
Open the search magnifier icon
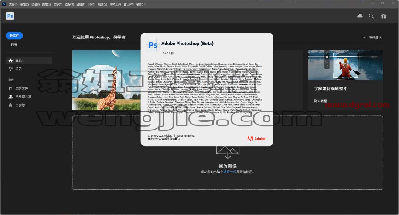point(371,16)
